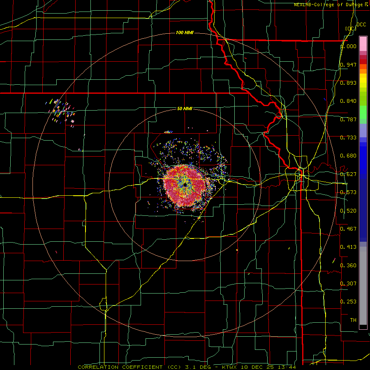Click the 0.253 color scale value

(348, 302)
